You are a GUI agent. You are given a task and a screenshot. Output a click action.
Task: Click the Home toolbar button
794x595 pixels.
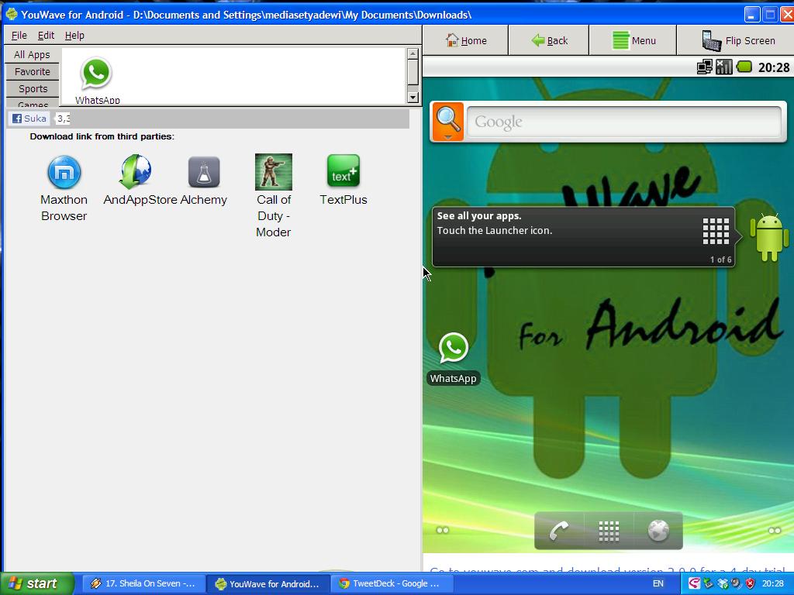(x=466, y=40)
